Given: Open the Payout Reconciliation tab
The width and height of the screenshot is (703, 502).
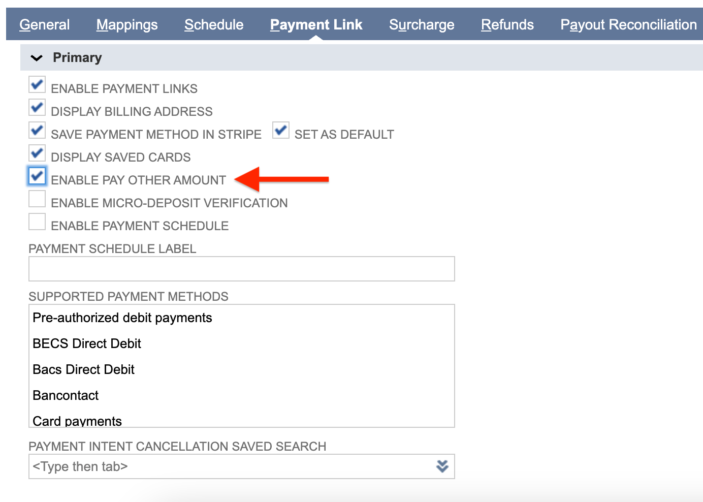Looking at the screenshot, I should pyautogui.click(x=628, y=24).
